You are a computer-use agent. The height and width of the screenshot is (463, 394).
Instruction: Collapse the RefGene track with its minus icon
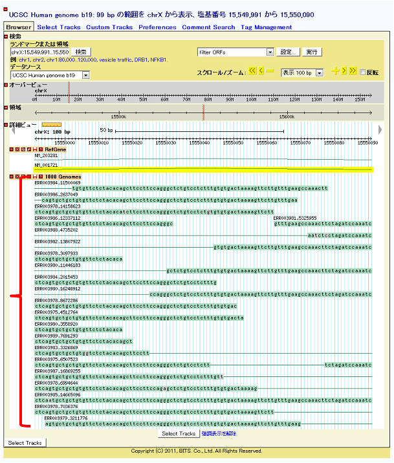[12, 149]
